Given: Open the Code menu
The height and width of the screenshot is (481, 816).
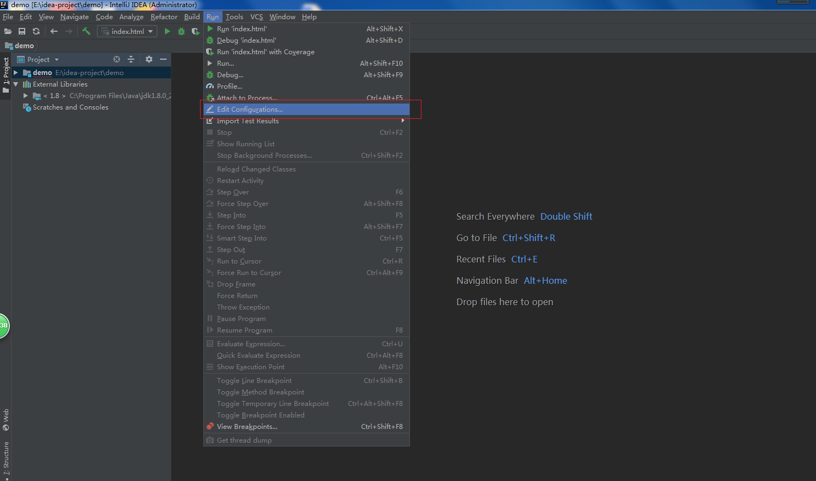Looking at the screenshot, I should pos(104,16).
